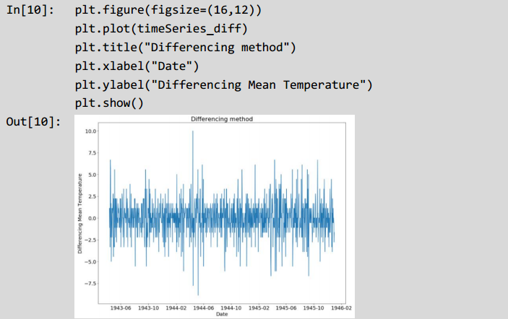508x319 pixels.
Task: Click x-axis tick label 1943-10
Action: (148, 308)
